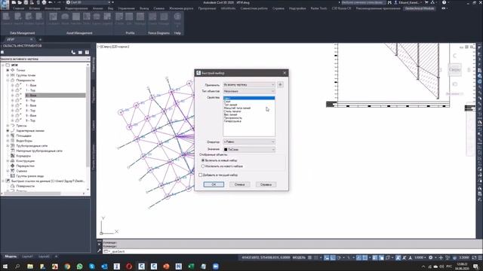
Task: Click the OK button in Quick Select dialog
Action: click(x=214, y=184)
